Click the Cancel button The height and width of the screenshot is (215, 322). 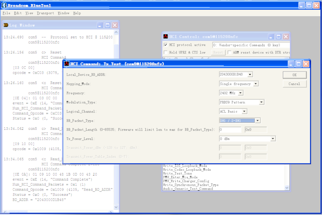294,84
